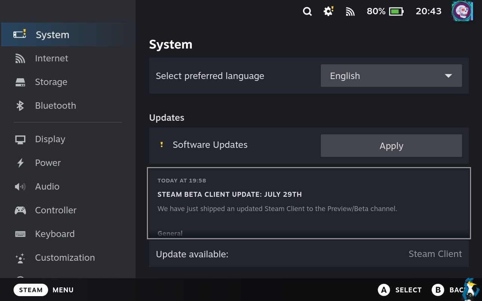
Task: Click the 'Select preferred language' label
Action: click(x=210, y=76)
